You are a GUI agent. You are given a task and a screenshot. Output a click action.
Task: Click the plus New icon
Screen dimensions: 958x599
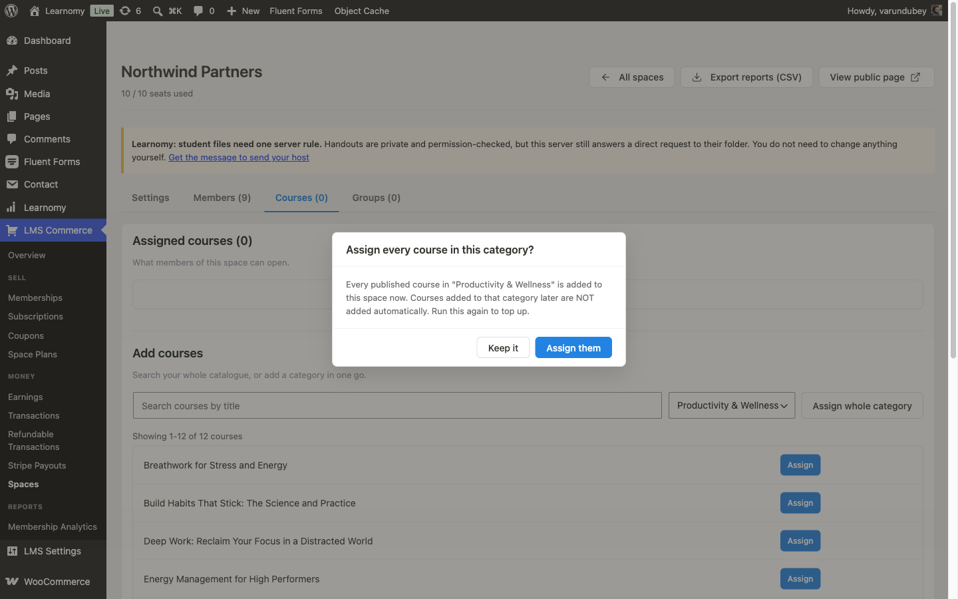click(232, 11)
